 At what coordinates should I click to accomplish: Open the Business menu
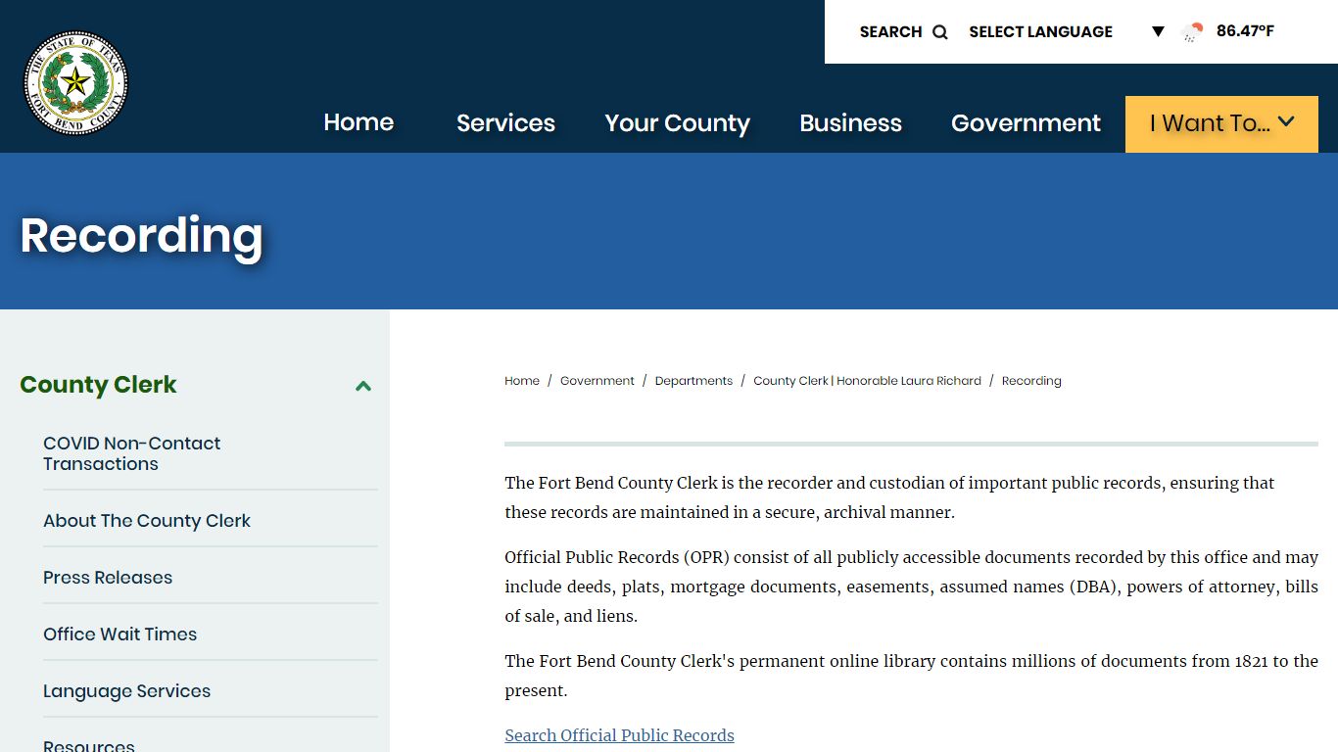pyautogui.click(x=850, y=122)
